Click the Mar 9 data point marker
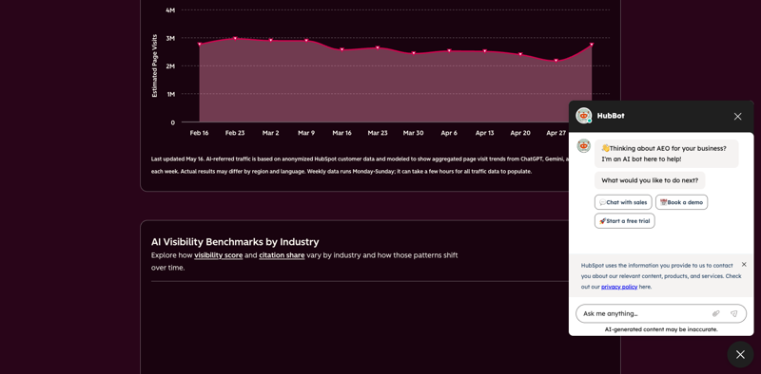Viewport: 761px width, 374px height. (x=306, y=40)
